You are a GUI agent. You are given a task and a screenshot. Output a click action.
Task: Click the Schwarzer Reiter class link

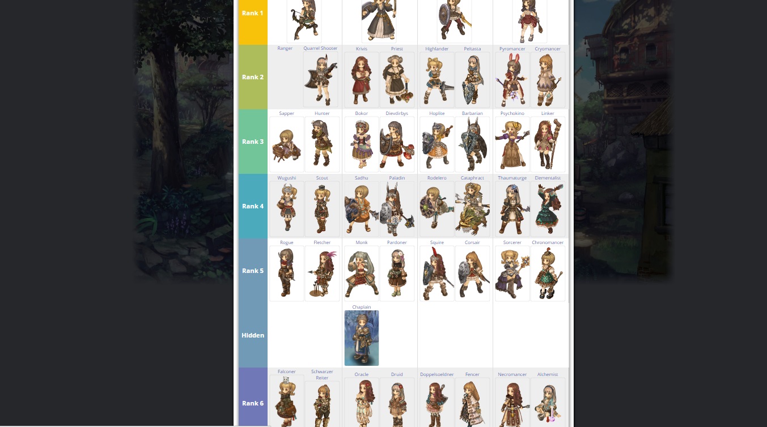click(x=322, y=375)
